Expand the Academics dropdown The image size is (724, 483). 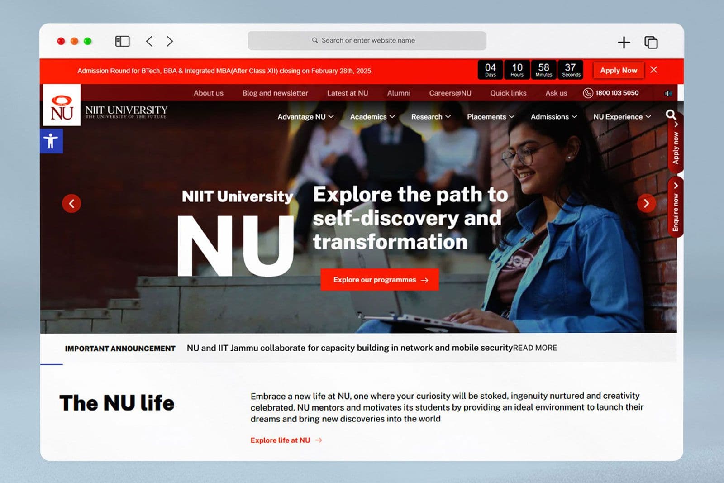pyautogui.click(x=372, y=117)
